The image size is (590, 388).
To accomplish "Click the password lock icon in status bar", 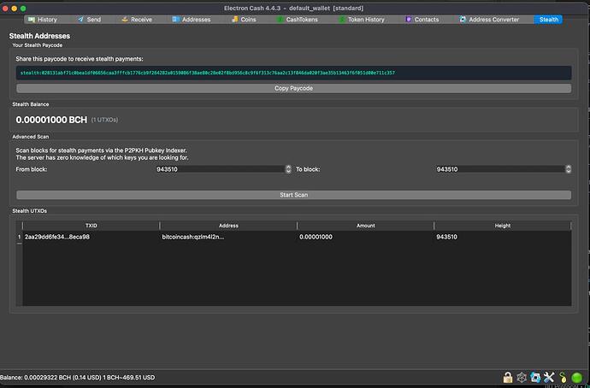I will 507,377.
